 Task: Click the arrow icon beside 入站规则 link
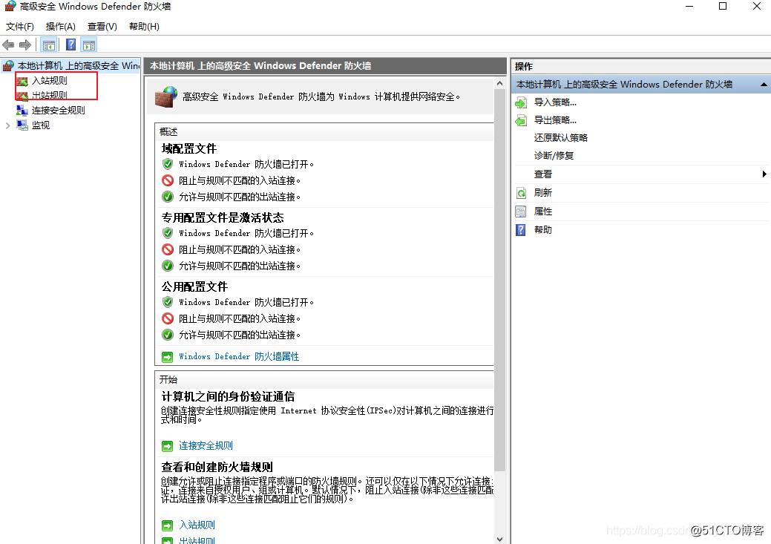[168, 525]
